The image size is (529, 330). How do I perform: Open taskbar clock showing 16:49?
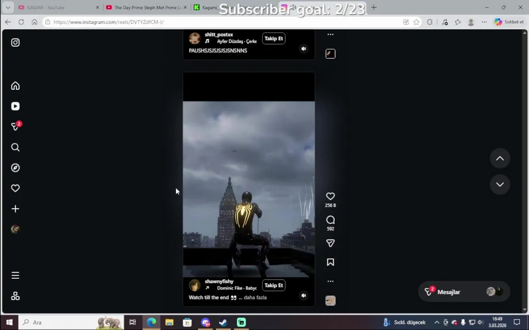click(x=497, y=322)
